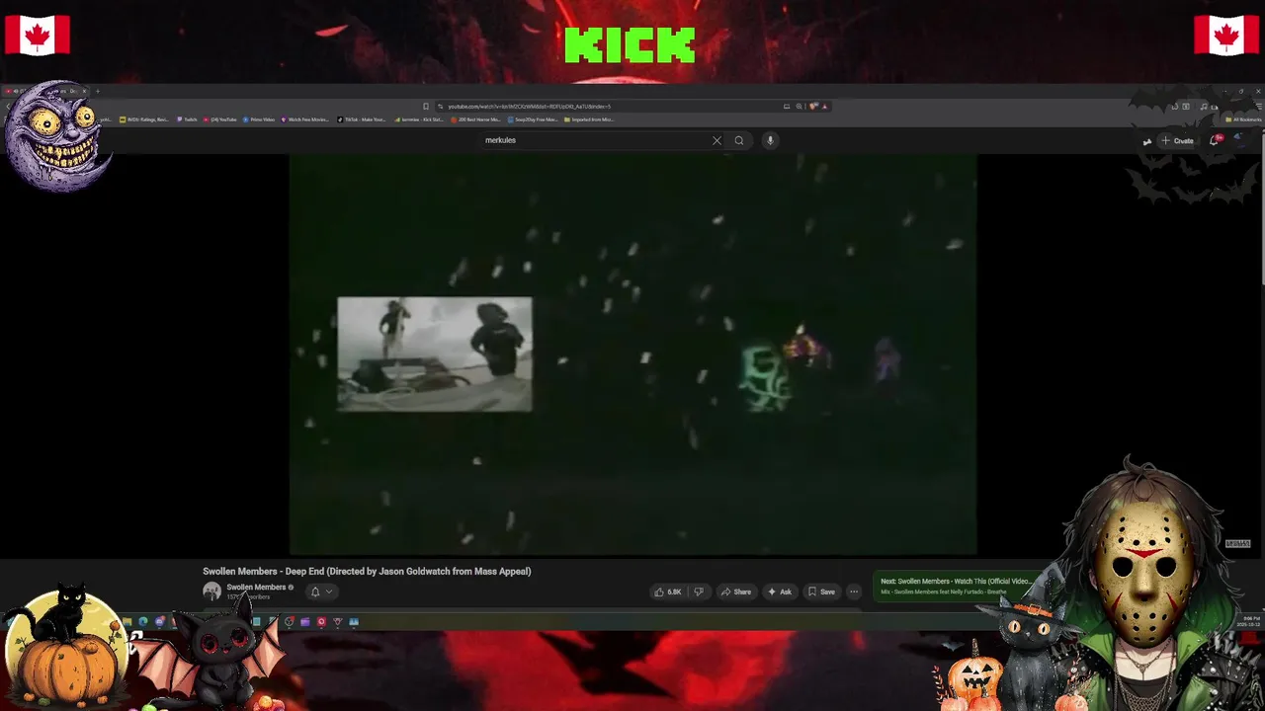Like the Swollen Members video
Viewport: 1265px width, 711px height.
click(x=668, y=592)
